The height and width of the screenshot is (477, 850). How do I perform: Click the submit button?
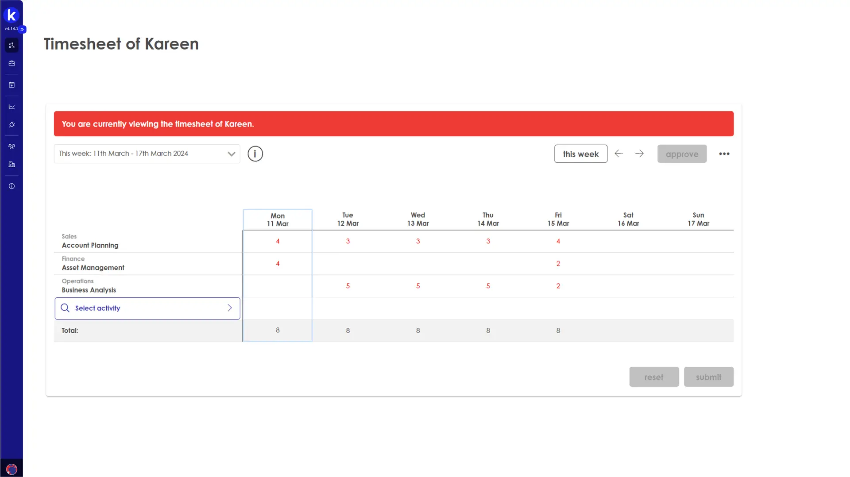point(708,377)
